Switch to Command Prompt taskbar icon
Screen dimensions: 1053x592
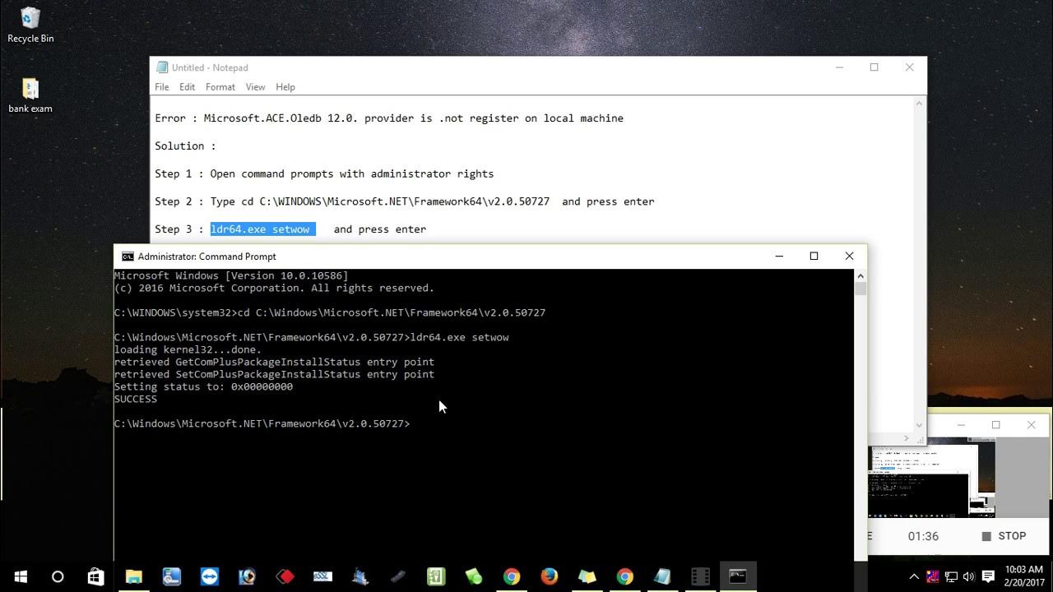(738, 576)
